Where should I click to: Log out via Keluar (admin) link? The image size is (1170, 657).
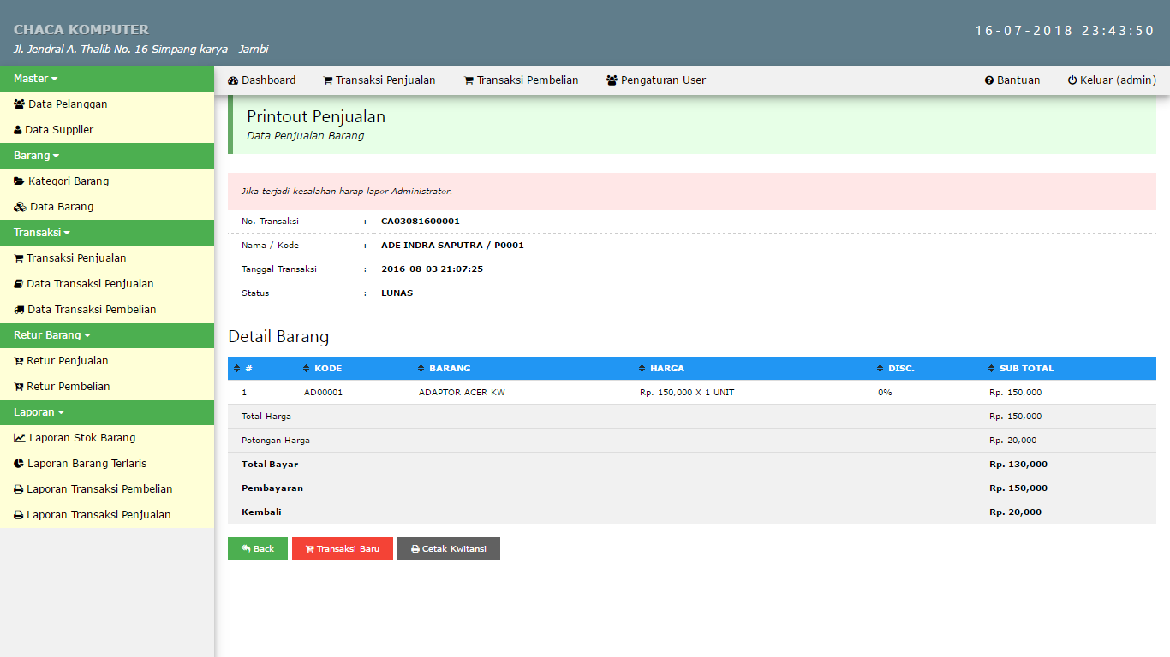(1111, 80)
